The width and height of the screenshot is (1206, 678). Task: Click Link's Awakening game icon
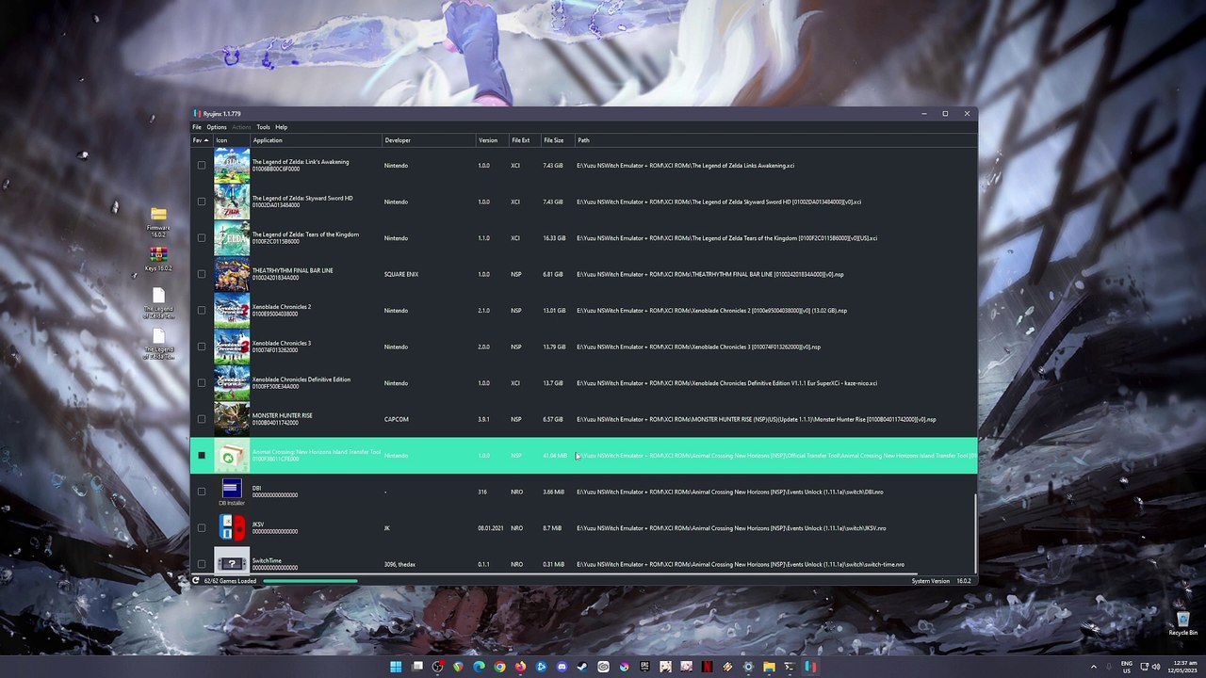(x=232, y=166)
